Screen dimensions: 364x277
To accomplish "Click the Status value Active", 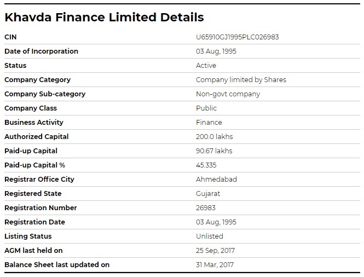I will [206, 66].
